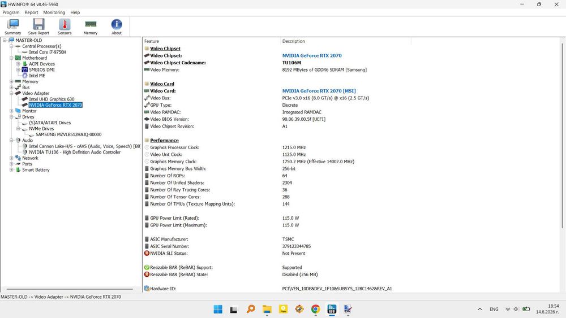Open the Program menu
This screenshot has width=566, height=318.
(x=11, y=12)
